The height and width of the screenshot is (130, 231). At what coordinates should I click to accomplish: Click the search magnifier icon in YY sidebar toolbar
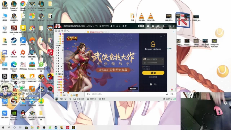68,31
